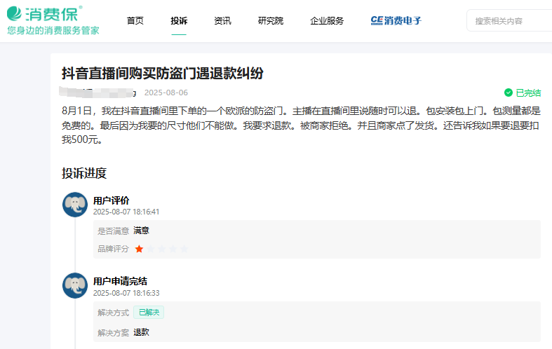Click the 是否满意 label
The height and width of the screenshot is (349, 552).
coord(114,231)
